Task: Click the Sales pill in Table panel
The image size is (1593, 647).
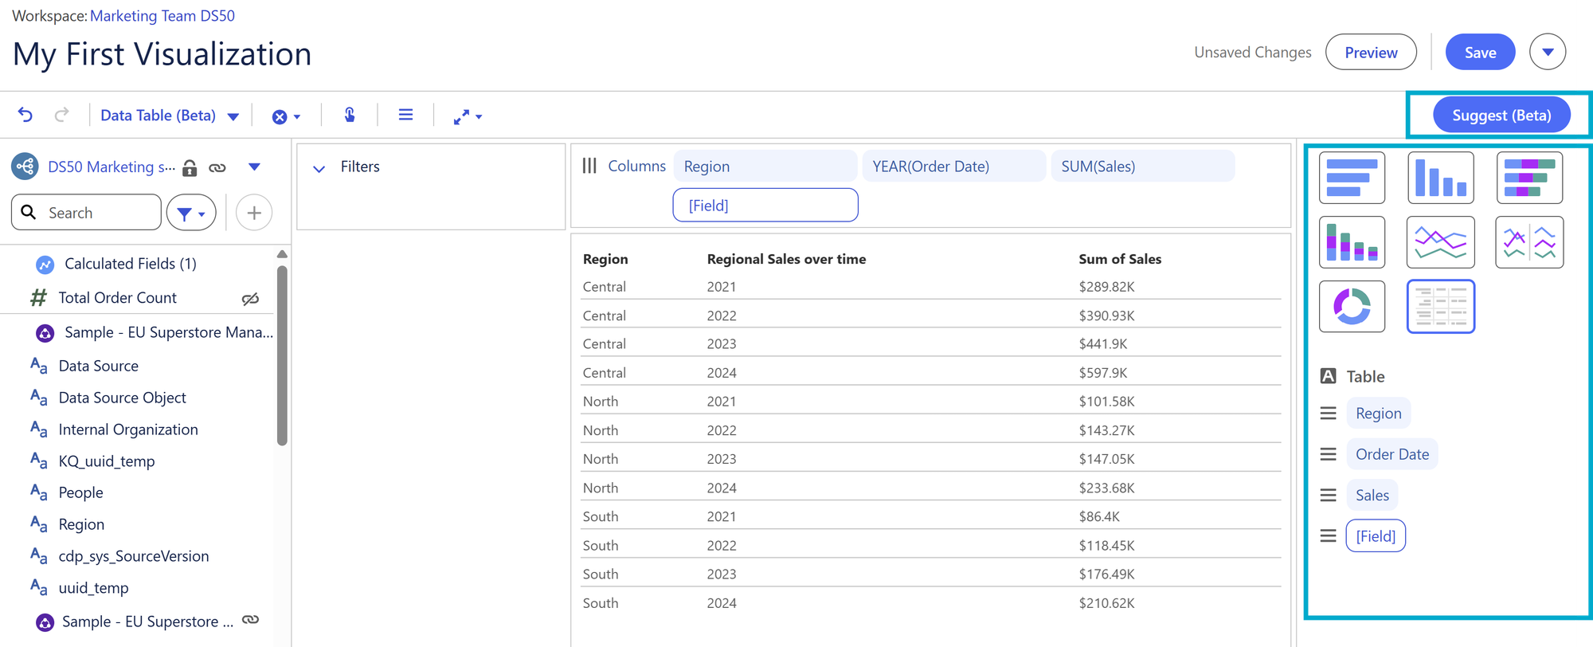Action: click(1372, 495)
